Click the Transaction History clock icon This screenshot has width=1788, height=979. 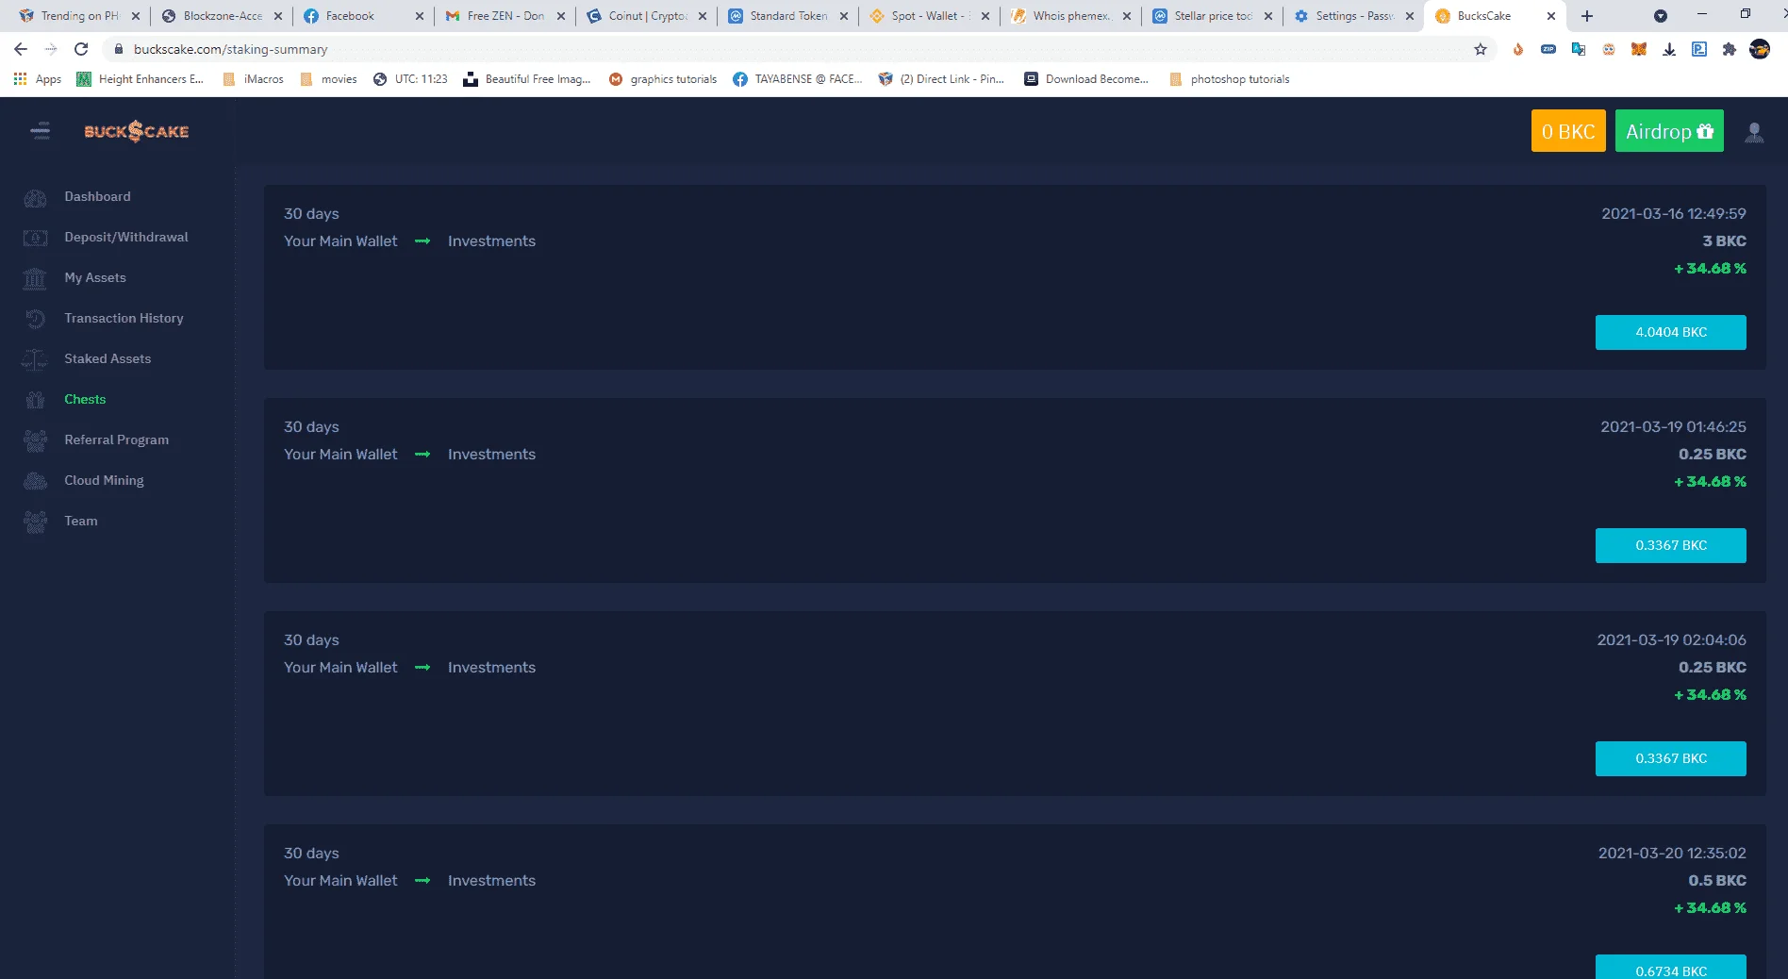tap(36, 319)
